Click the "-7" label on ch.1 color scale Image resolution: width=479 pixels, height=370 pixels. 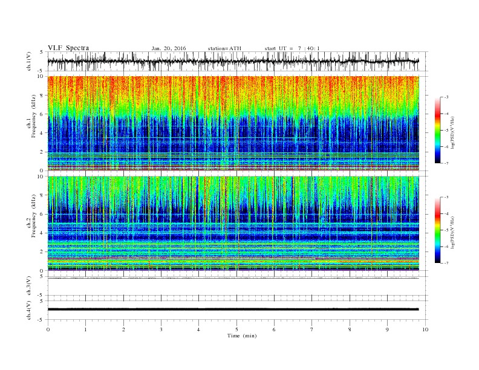coord(446,163)
